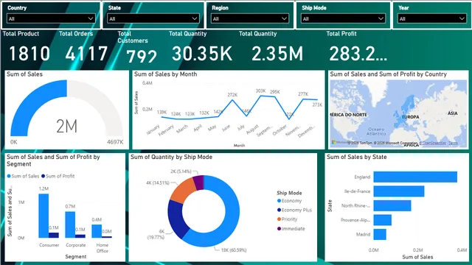
Task: Expand the Year filter dropdown
Action: [x=432, y=18]
